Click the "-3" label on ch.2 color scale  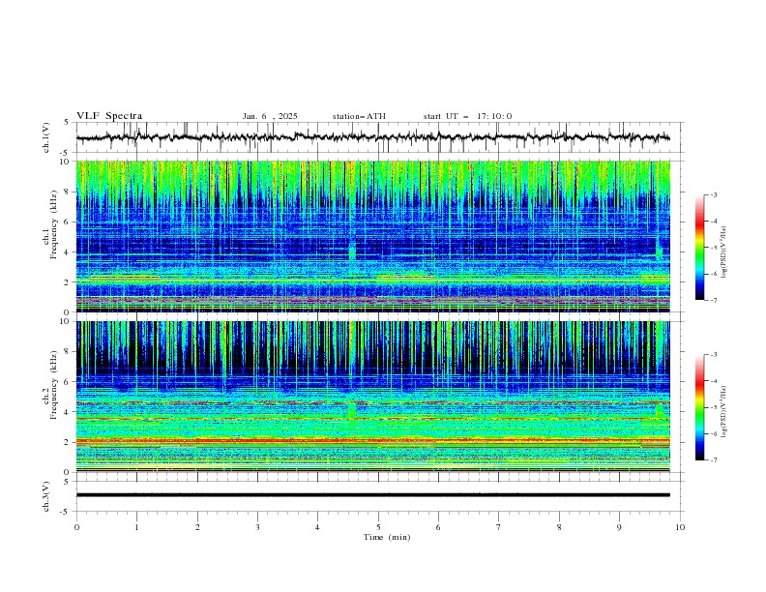pos(714,355)
